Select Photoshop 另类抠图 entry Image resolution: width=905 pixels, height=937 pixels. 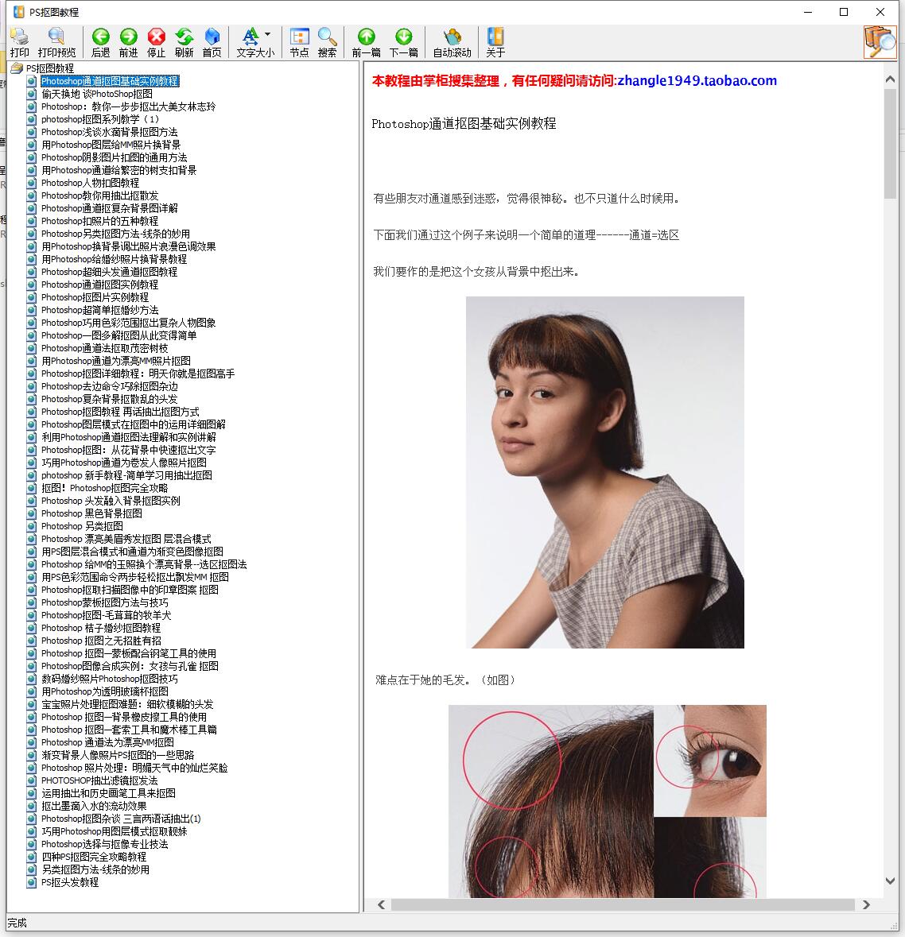(x=82, y=526)
